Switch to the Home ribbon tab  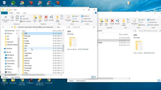[11, 13]
